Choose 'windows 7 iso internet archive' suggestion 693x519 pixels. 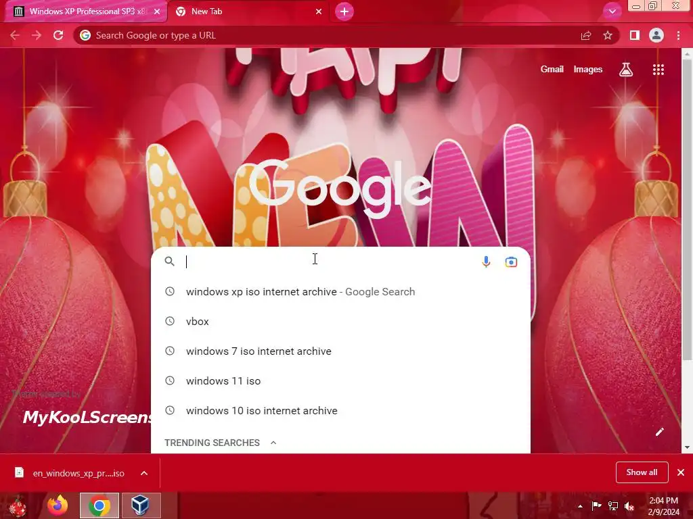point(340,351)
